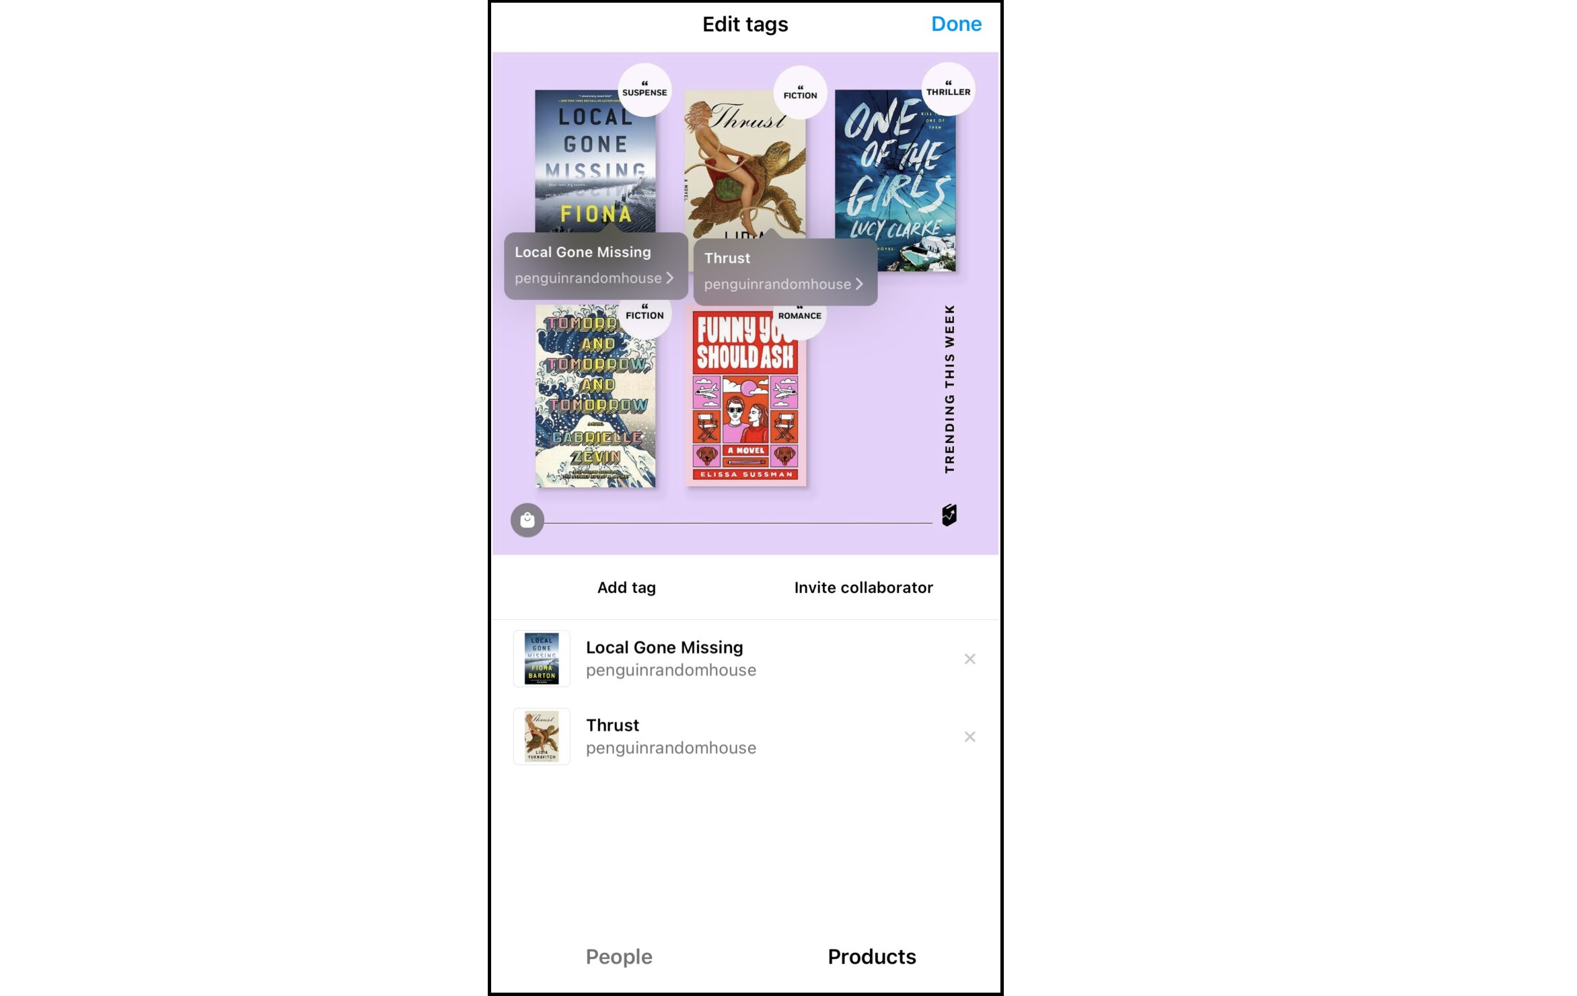Tap Done to finish editing tags
The width and height of the screenshot is (1577, 996).
[956, 24]
